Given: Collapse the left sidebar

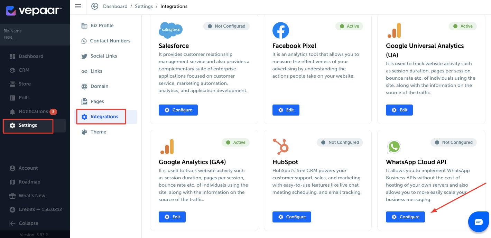Looking at the screenshot, I should (24, 223).
